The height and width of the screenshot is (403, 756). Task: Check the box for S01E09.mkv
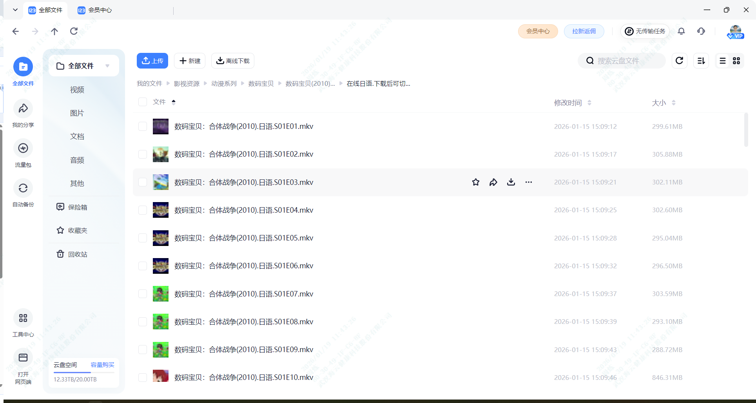(x=143, y=349)
